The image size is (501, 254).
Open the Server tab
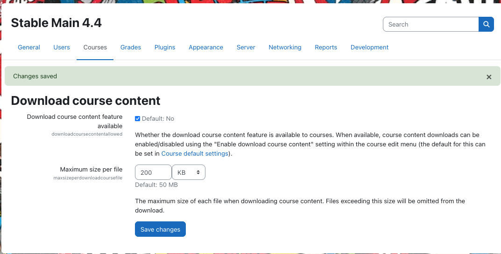click(246, 47)
